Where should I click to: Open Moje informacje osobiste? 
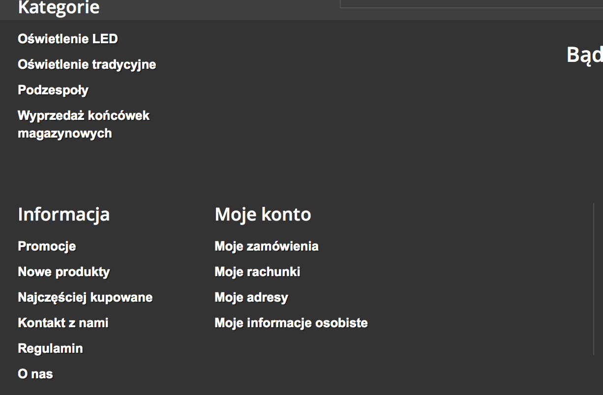pyautogui.click(x=291, y=323)
